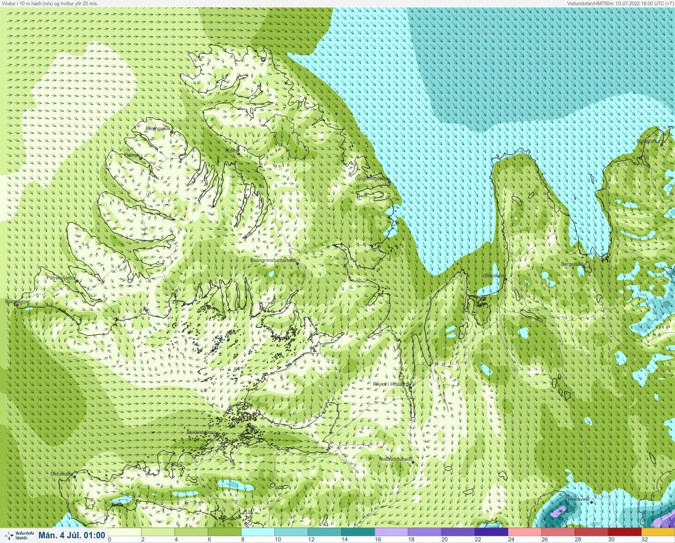The width and height of the screenshot is (675, 543).
Task: Click the legend scale number 8
Action: pos(243,539)
